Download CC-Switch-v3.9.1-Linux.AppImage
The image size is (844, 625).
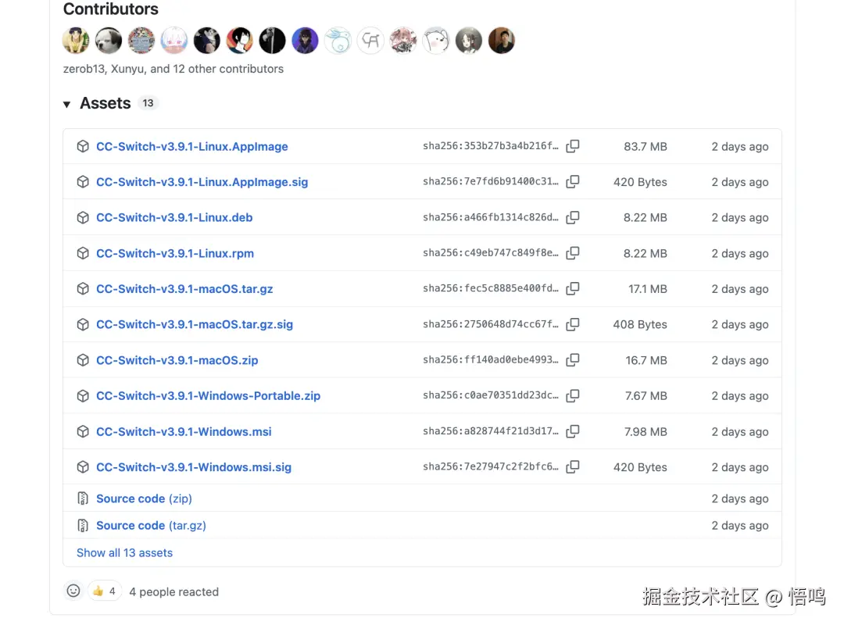coord(191,146)
